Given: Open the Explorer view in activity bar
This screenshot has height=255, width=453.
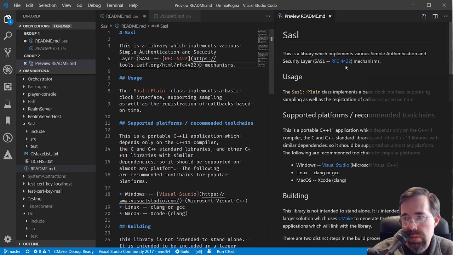Looking at the screenshot, I should 8,19.
